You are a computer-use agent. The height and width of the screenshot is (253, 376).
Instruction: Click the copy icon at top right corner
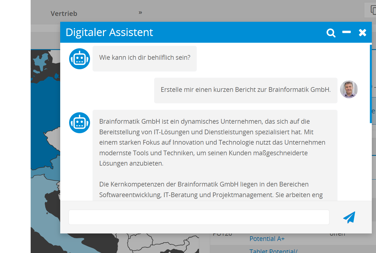pos(373,10)
